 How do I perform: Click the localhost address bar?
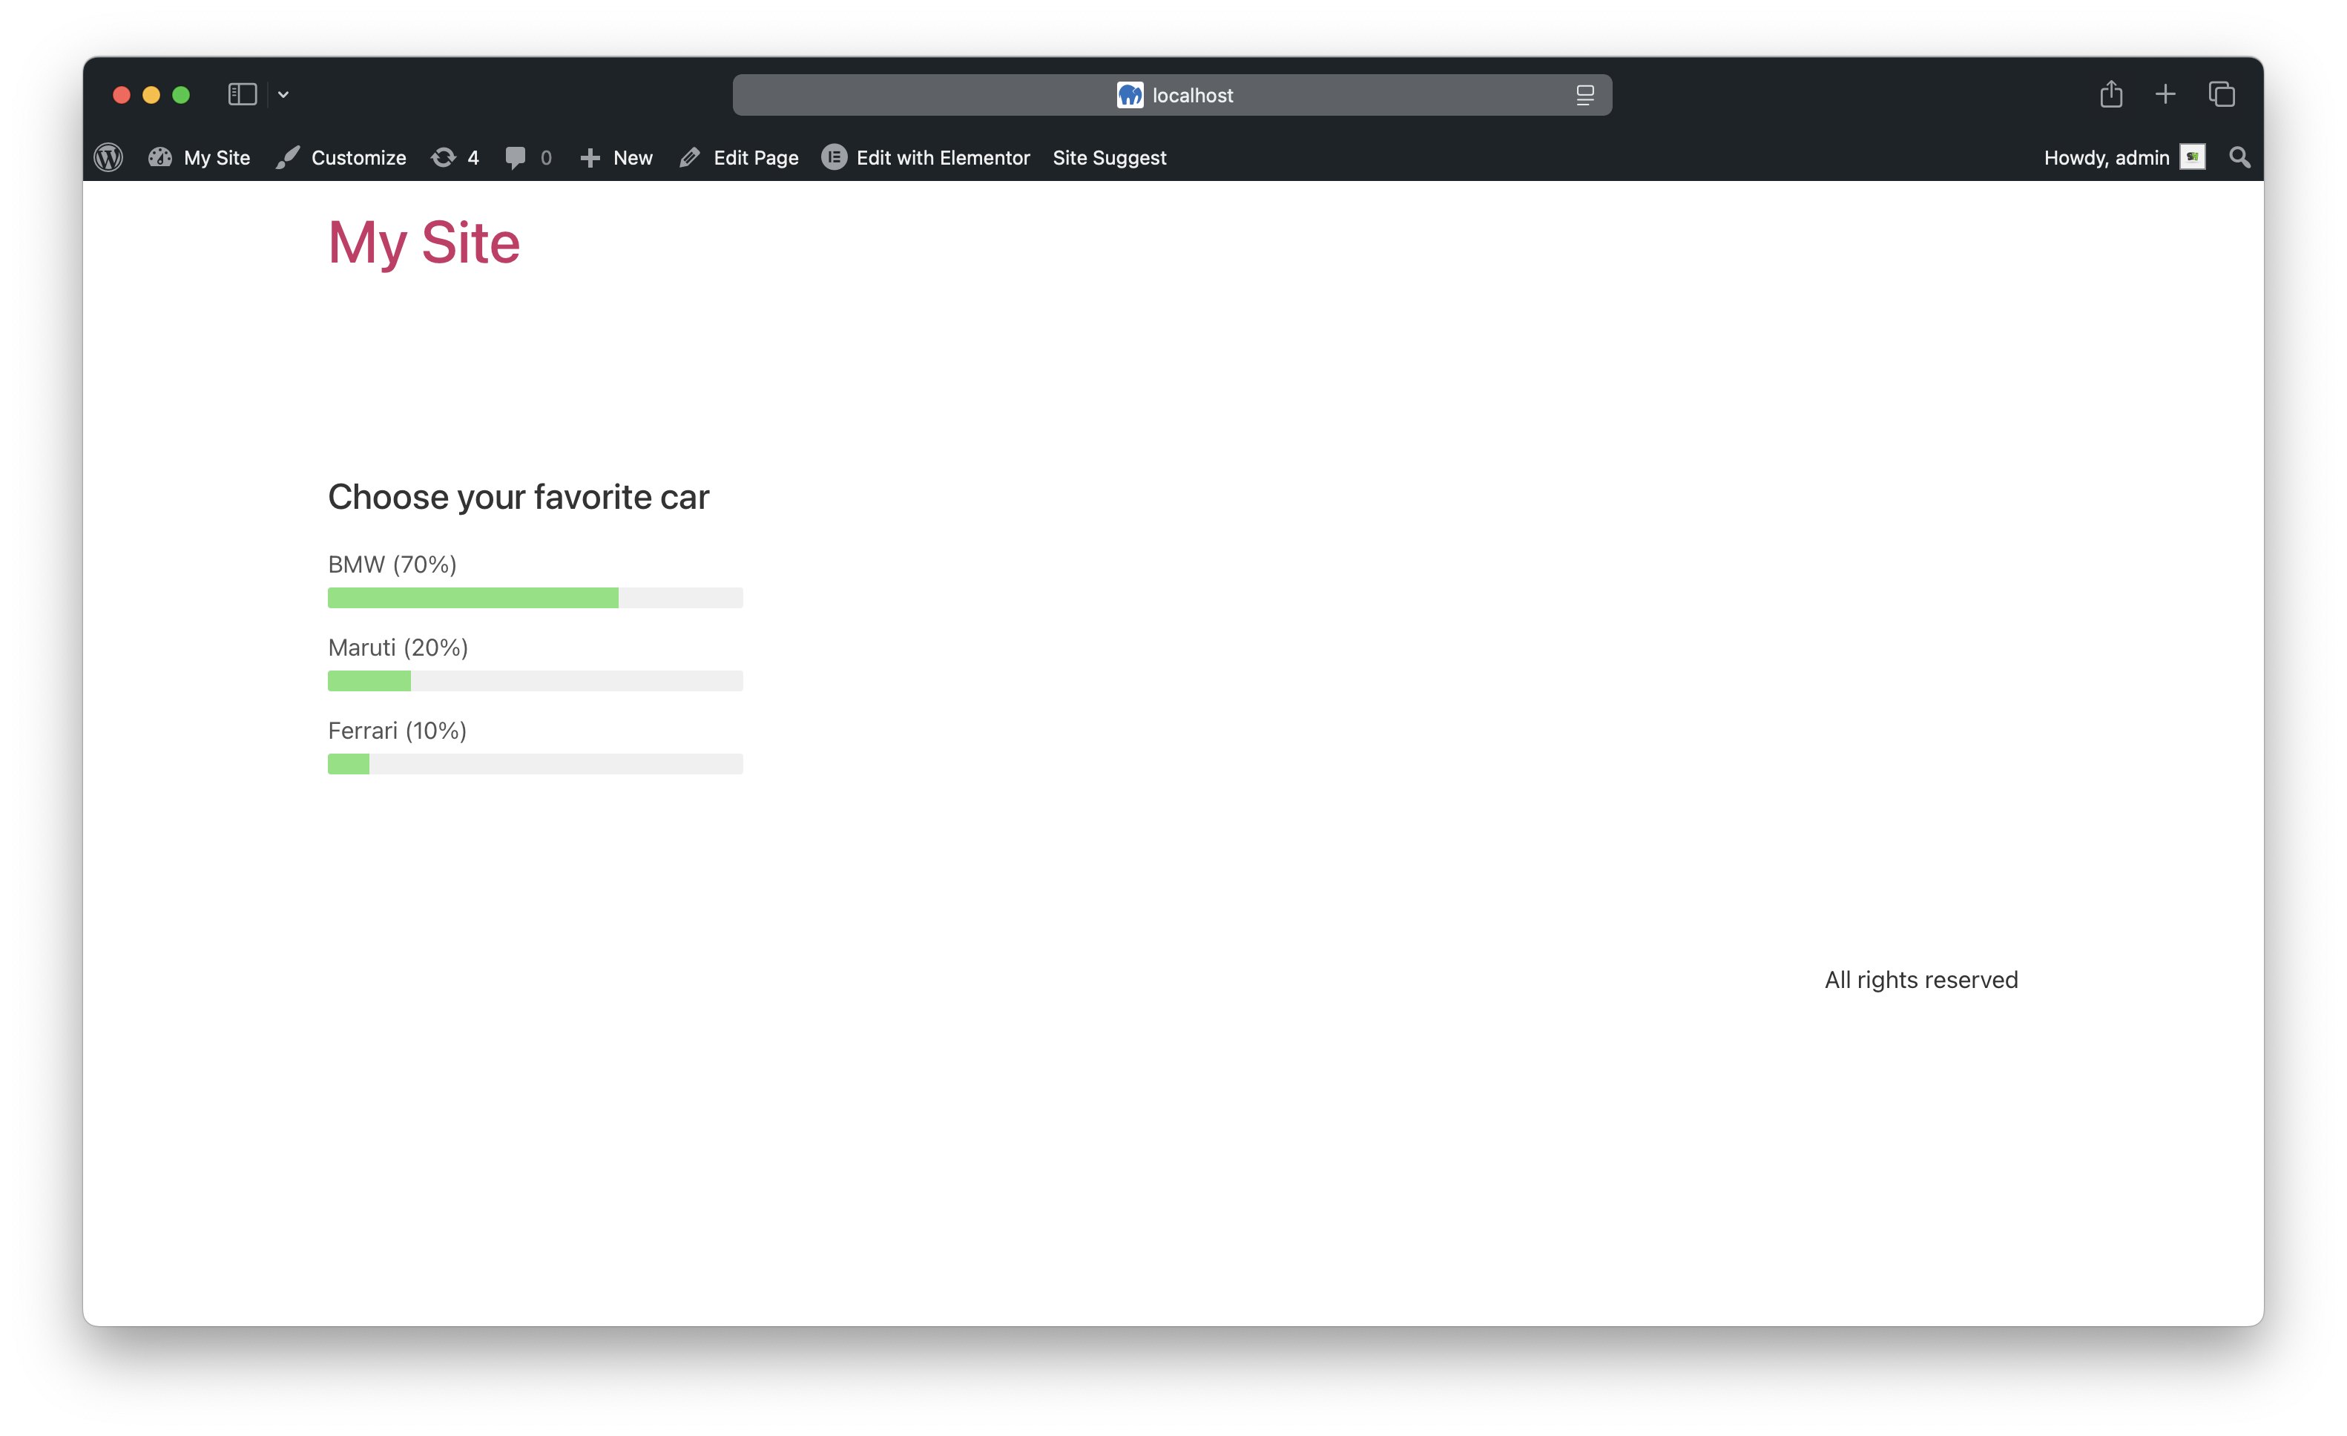pos(1171,94)
